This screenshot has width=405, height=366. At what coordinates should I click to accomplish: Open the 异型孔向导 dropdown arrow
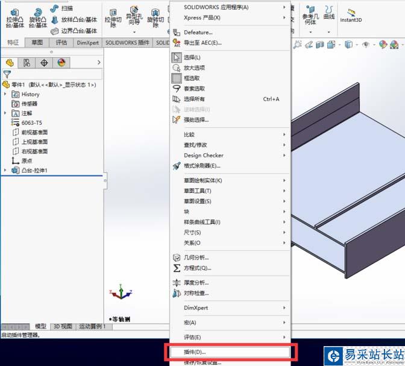pos(134,32)
